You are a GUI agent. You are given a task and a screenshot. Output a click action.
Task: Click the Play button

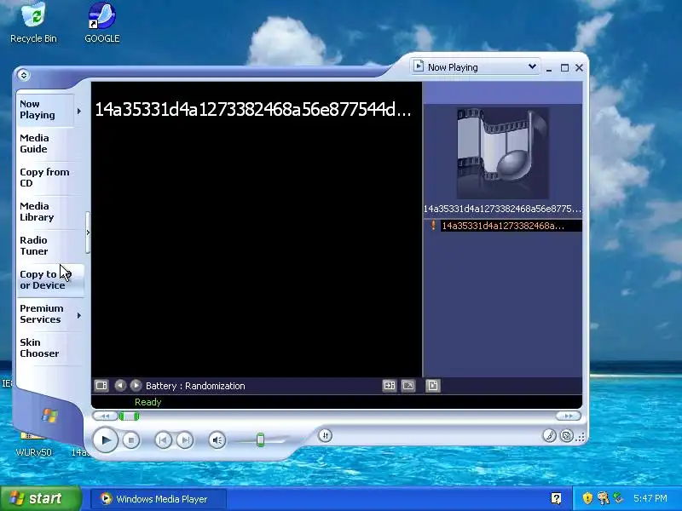tap(105, 439)
